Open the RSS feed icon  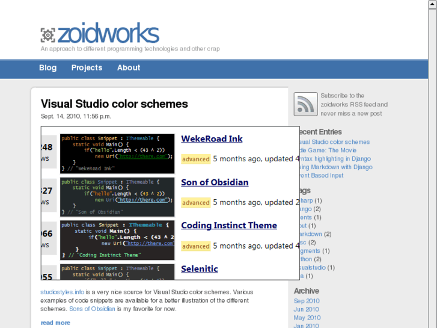[x=305, y=104]
